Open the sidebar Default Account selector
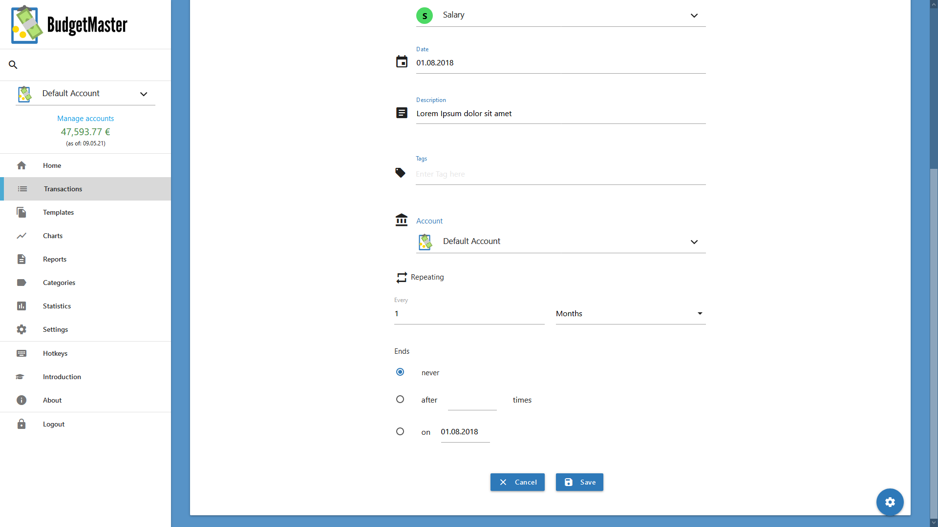This screenshot has height=527, width=938. 85,93
